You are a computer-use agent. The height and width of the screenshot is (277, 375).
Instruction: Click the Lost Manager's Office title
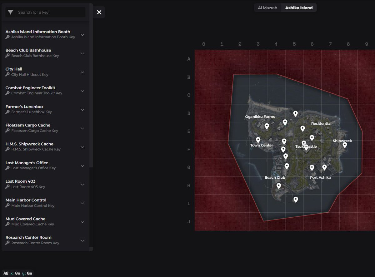(x=27, y=163)
